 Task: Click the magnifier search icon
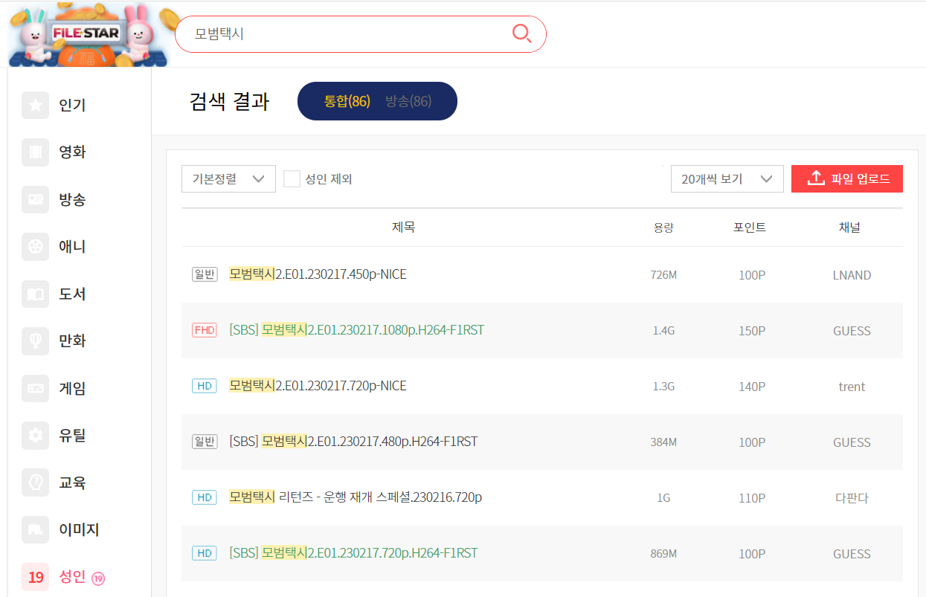[522, 33]
